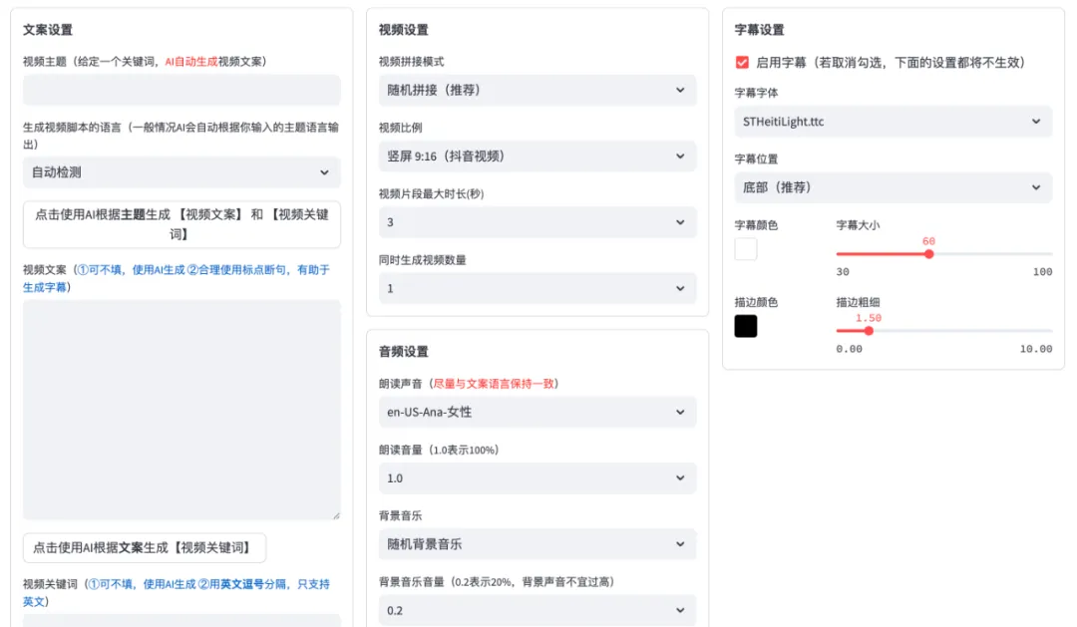Click the white 字幕颜色 color swatch
This screenshot has width=1077, height=627.
(x=746, y=249)
